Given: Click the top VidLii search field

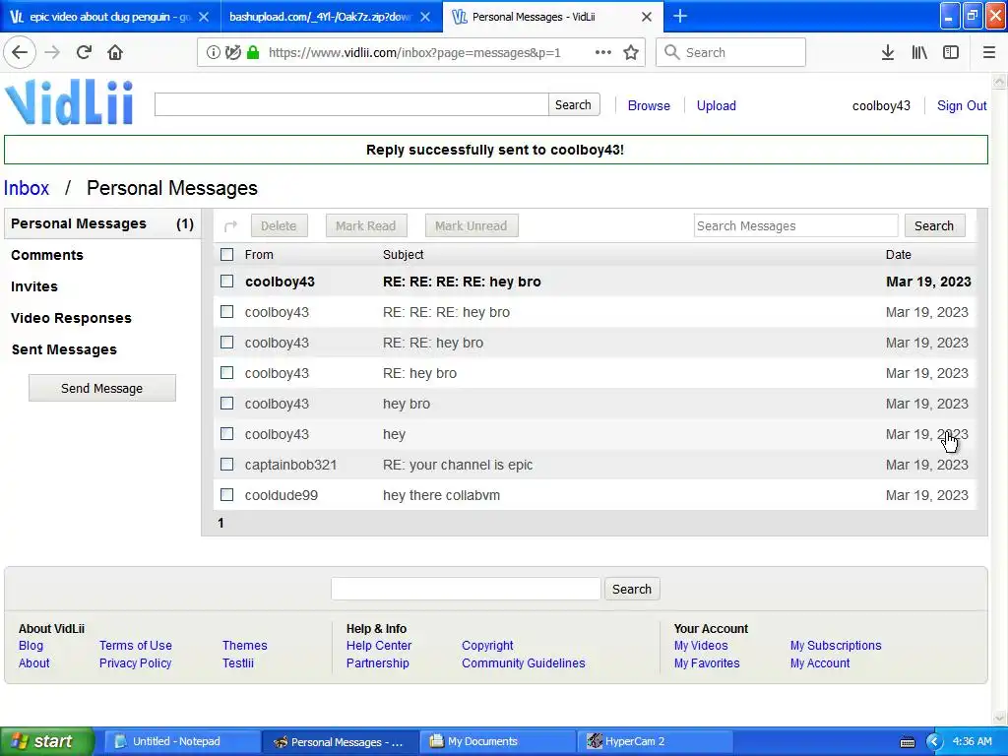Looking at the screenshot, I should pos(351,104).
